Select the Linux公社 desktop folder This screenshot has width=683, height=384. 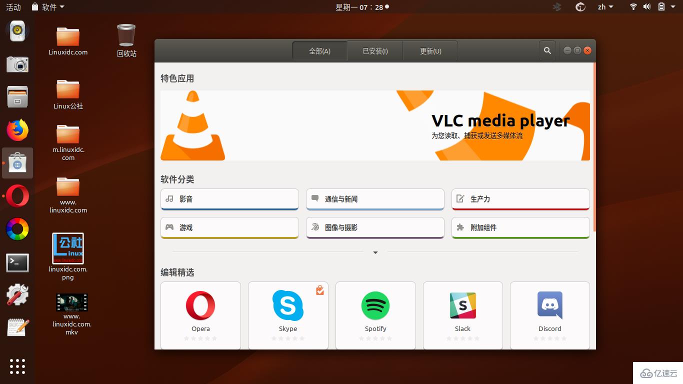point(68,94)
